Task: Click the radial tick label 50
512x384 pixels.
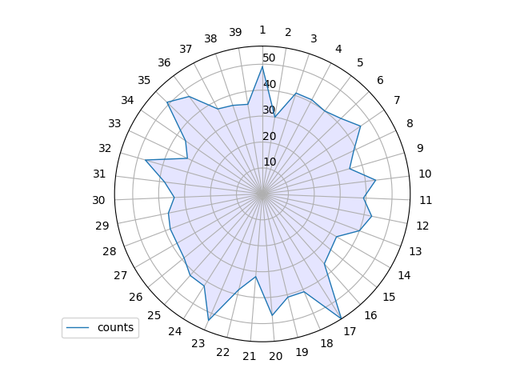Action: click(x=269, y=58)
